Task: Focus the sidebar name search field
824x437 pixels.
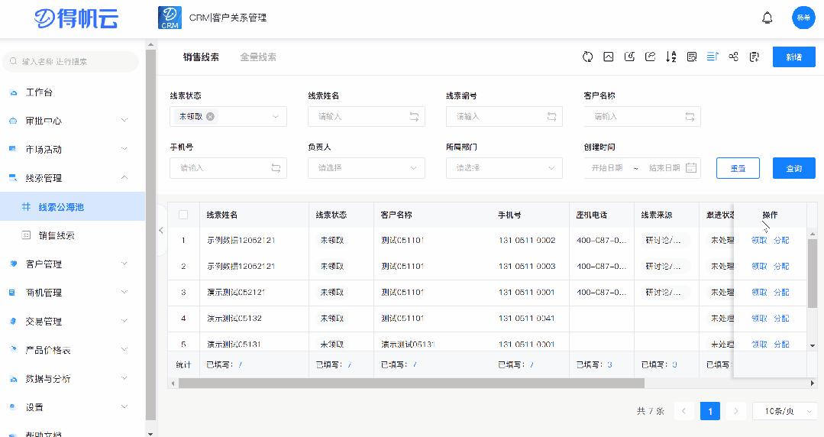Action: [71, 62]
